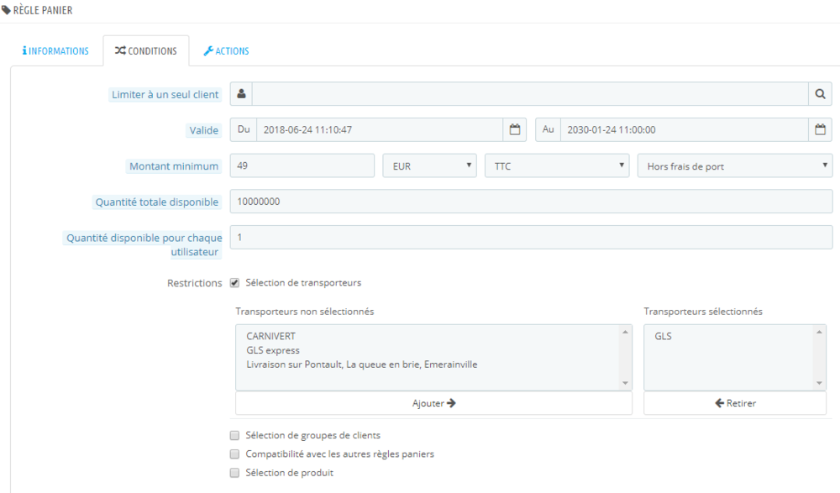Switch to the Conditions tab
This screenshot has height=493, width=840.
[x=145, y=51]
